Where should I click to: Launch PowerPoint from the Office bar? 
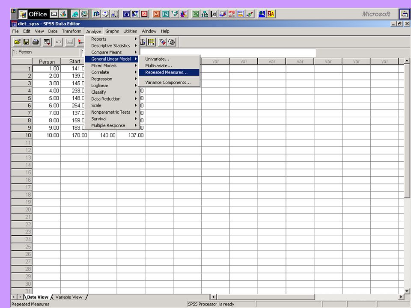pos(157,14)
